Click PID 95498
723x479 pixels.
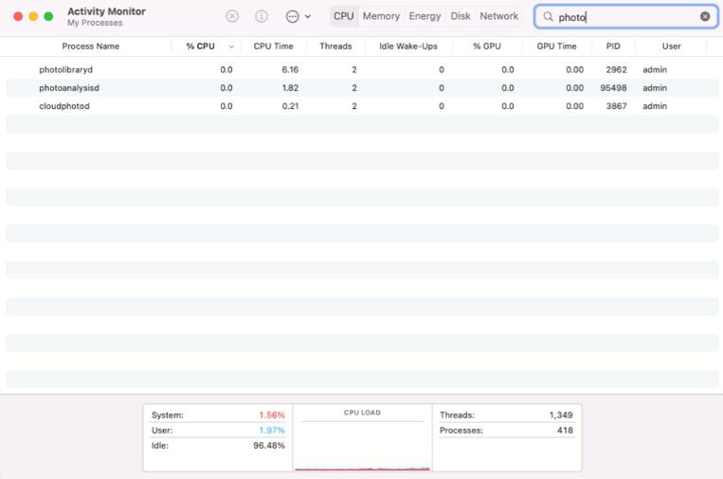point(613,87)
